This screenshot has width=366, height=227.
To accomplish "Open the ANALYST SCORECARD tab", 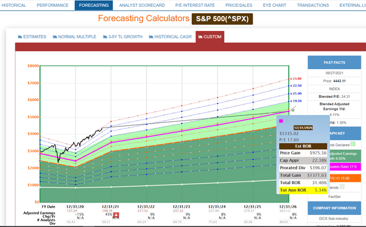I will 142,5.
